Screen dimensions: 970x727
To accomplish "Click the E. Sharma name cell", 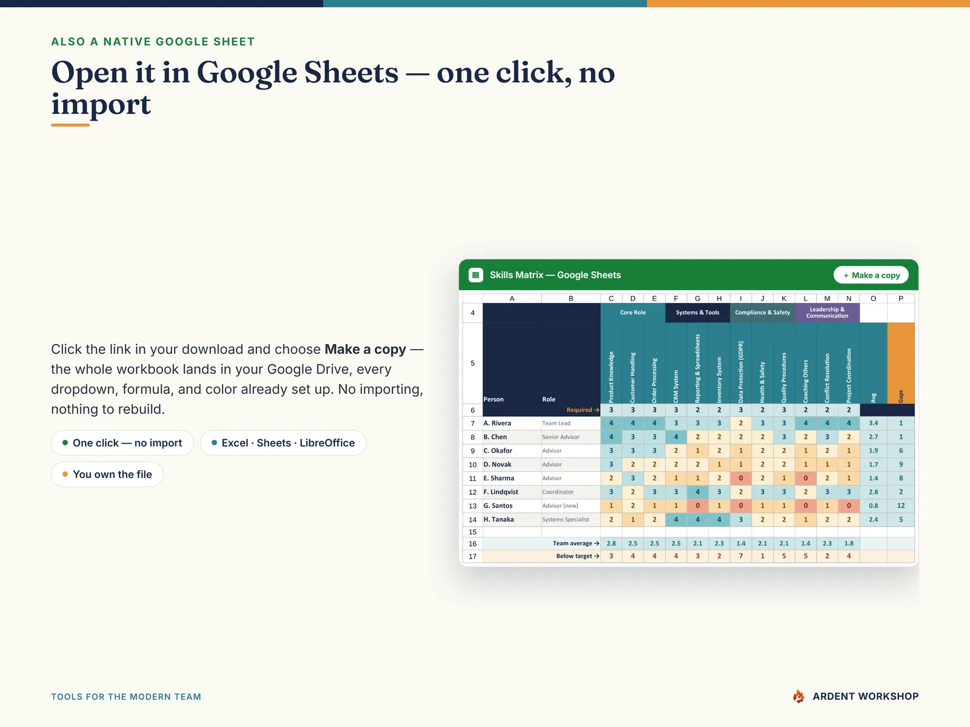I will [x=512, y=479].
